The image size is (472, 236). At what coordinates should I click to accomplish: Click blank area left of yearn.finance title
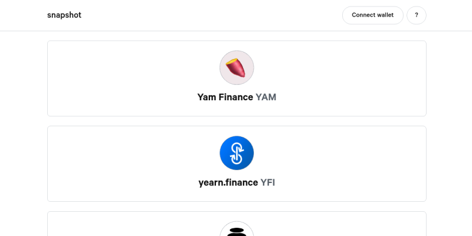coord(136,183)
